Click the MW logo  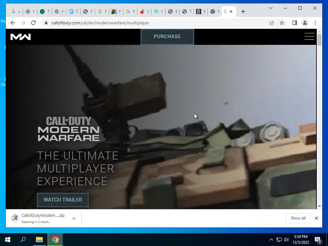tap(20, 37)
